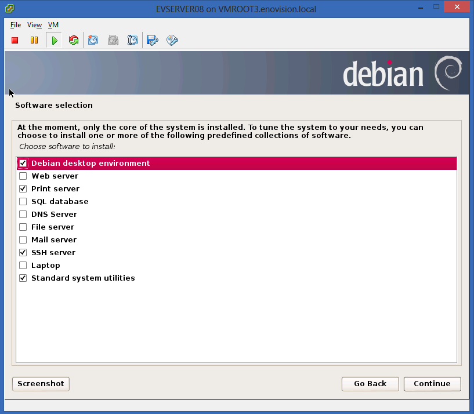Screen dimensions: 474x414
Task: Select the 'SQL database' list label
Action: coord(60,202)
